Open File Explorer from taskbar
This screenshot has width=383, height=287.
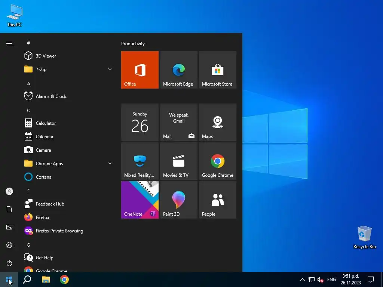(x=46, y=280)
